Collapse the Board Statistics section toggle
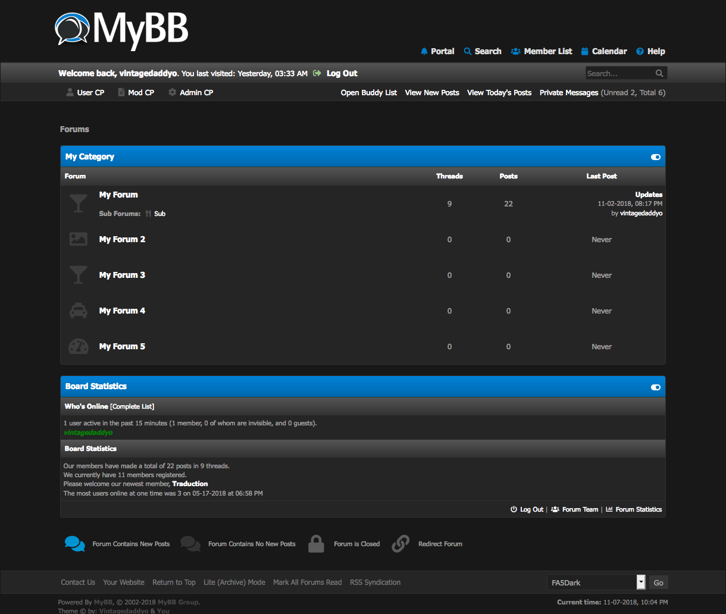This screenshot has width=726, height=614. coord(655,387)
